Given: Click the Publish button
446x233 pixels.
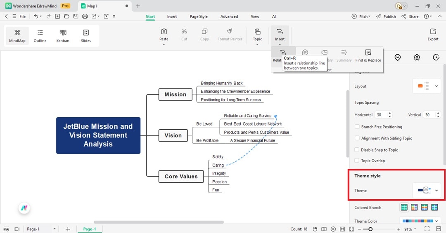Looking at the screenshot, I should click(386, 16).
